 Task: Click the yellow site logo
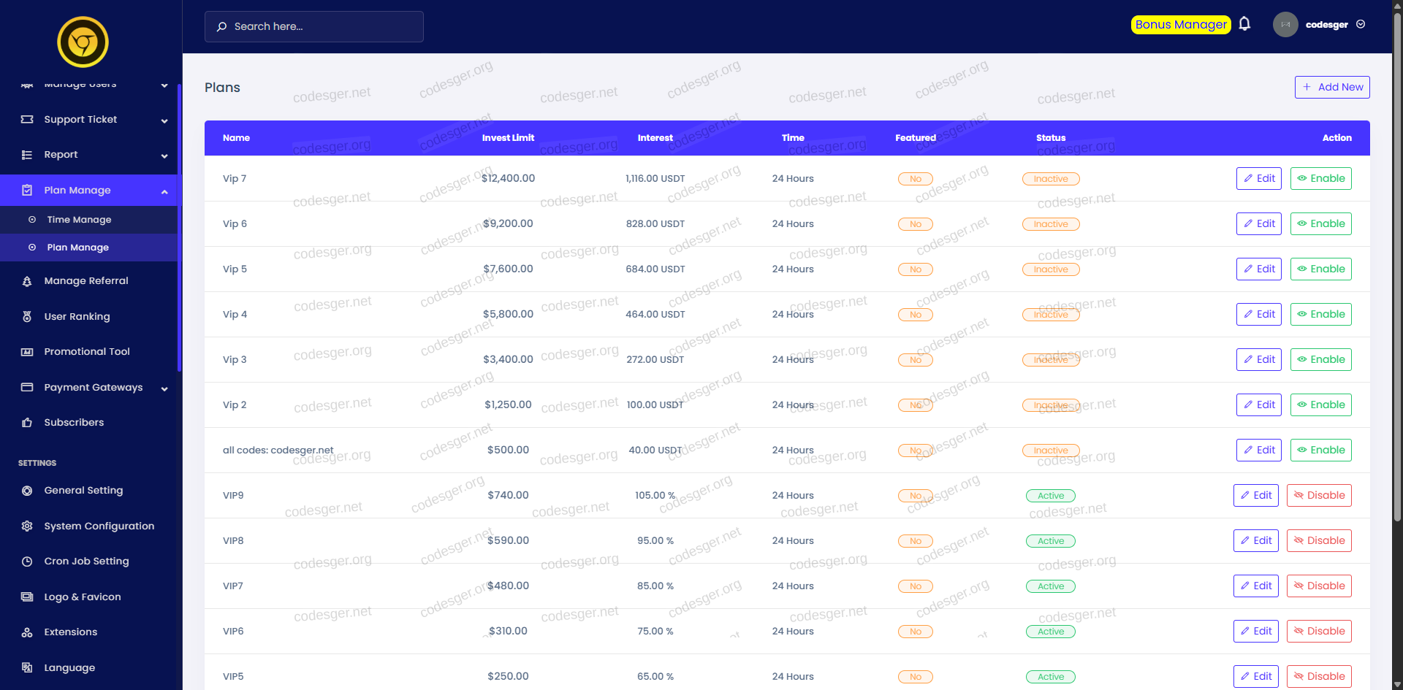pyautogui.click(x=83, y=42)
